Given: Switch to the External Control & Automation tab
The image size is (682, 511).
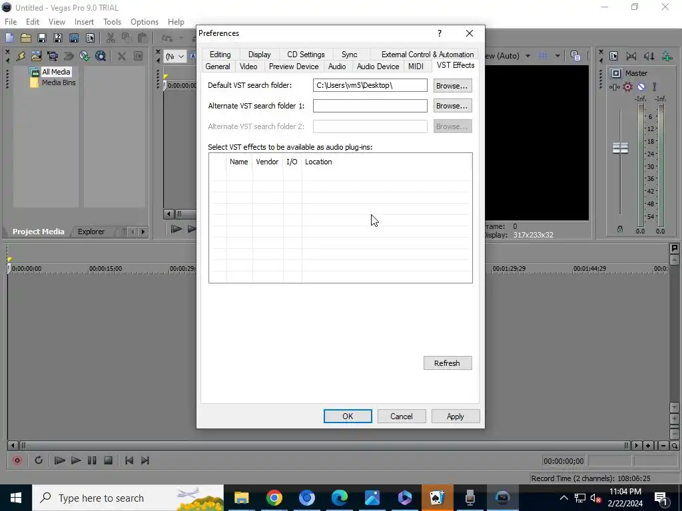Looking at the screenshot, I should pyautogui.click(x=427, y=55).
